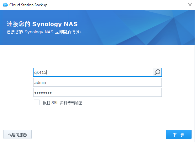This screenshot has width=195, height=142.
Task: Close the Cloud Station Backup window
Action: click(x=190, y=5)
